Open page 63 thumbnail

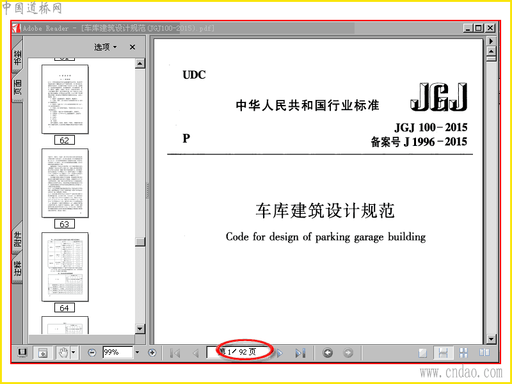(x=65, y=183)
